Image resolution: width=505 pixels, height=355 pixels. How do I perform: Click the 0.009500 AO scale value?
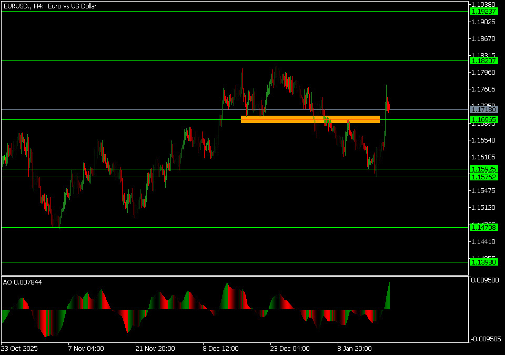484,281
